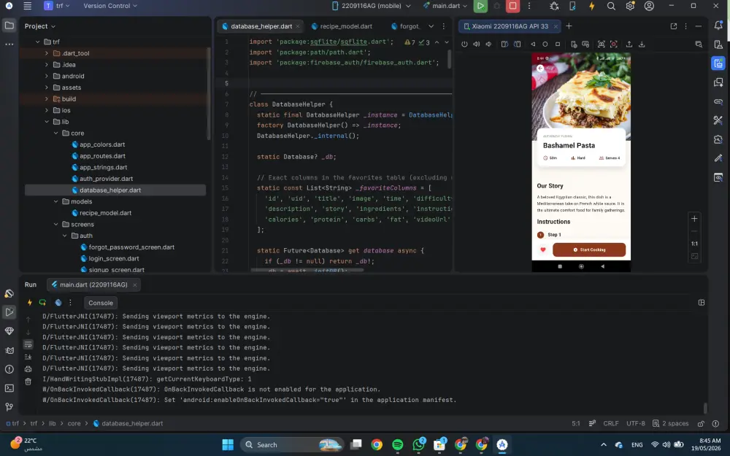Switch to database_helper.dart editor tab

coord(261,26)
